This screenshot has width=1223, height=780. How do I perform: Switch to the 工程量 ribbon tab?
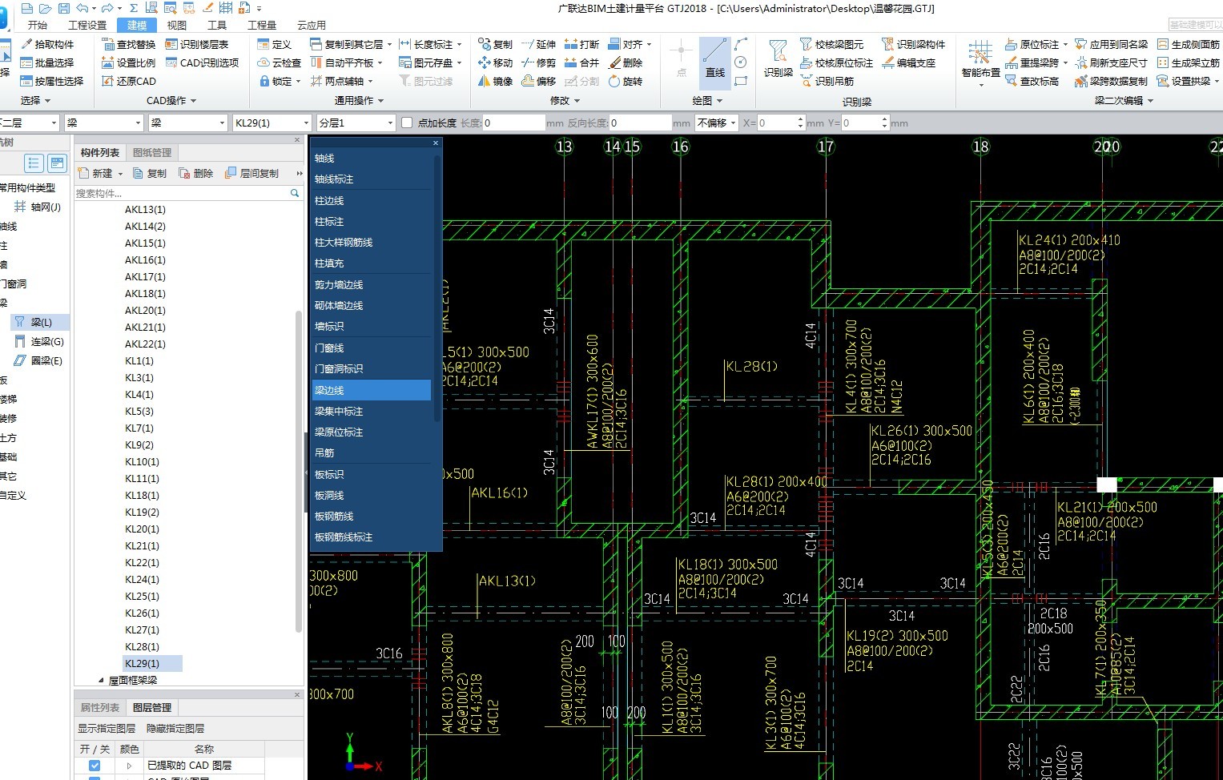pos(262,25)
